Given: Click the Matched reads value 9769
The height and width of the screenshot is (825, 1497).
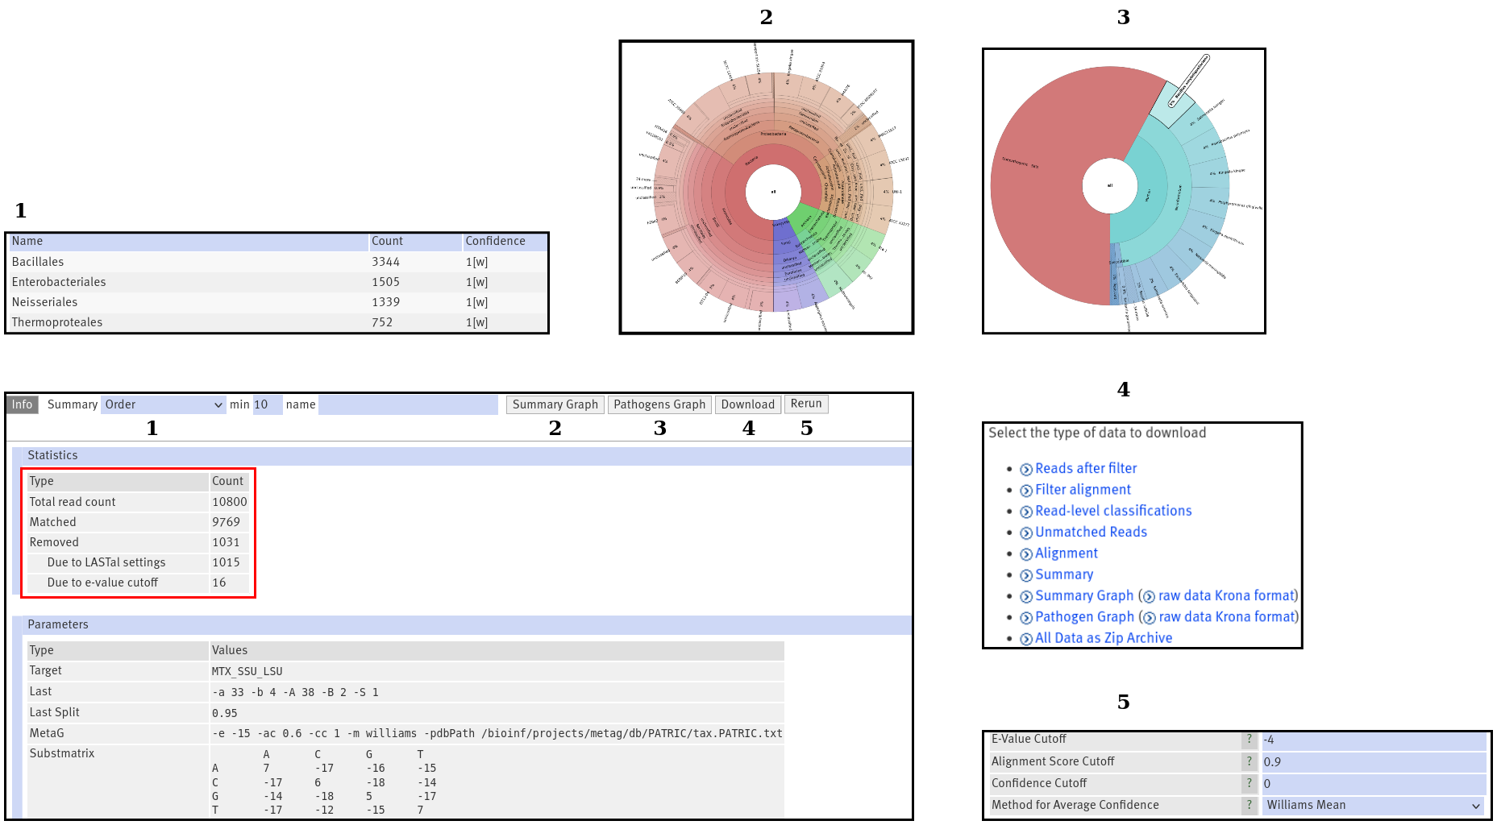Looking at the screenshot, I should point(226,522).
